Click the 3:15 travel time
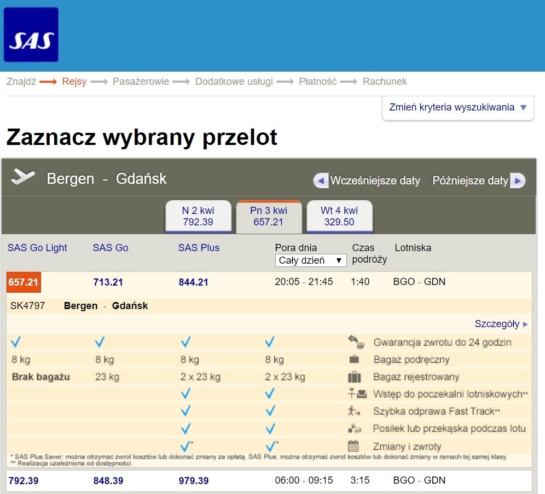This screenshot has height=494, width=545. point(360,480)
